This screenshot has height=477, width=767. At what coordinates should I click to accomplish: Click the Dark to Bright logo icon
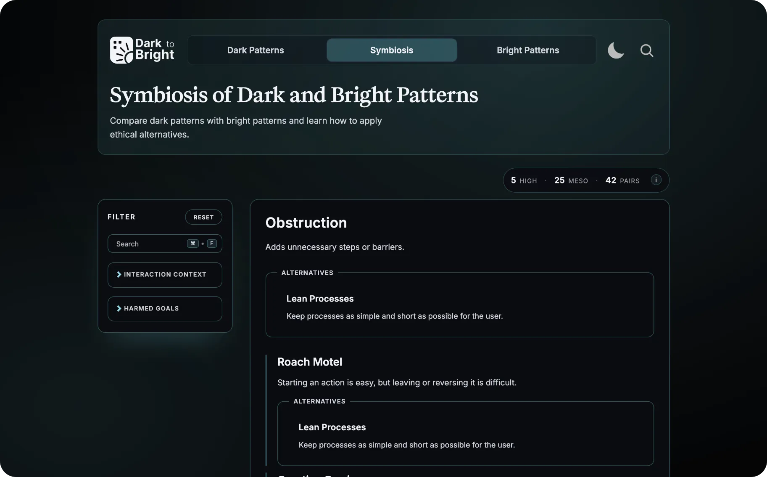click(121, 50)
